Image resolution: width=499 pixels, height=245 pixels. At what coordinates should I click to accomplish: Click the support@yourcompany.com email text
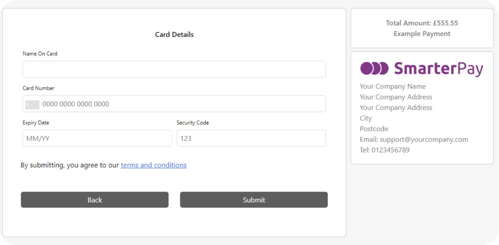[424, 139]
